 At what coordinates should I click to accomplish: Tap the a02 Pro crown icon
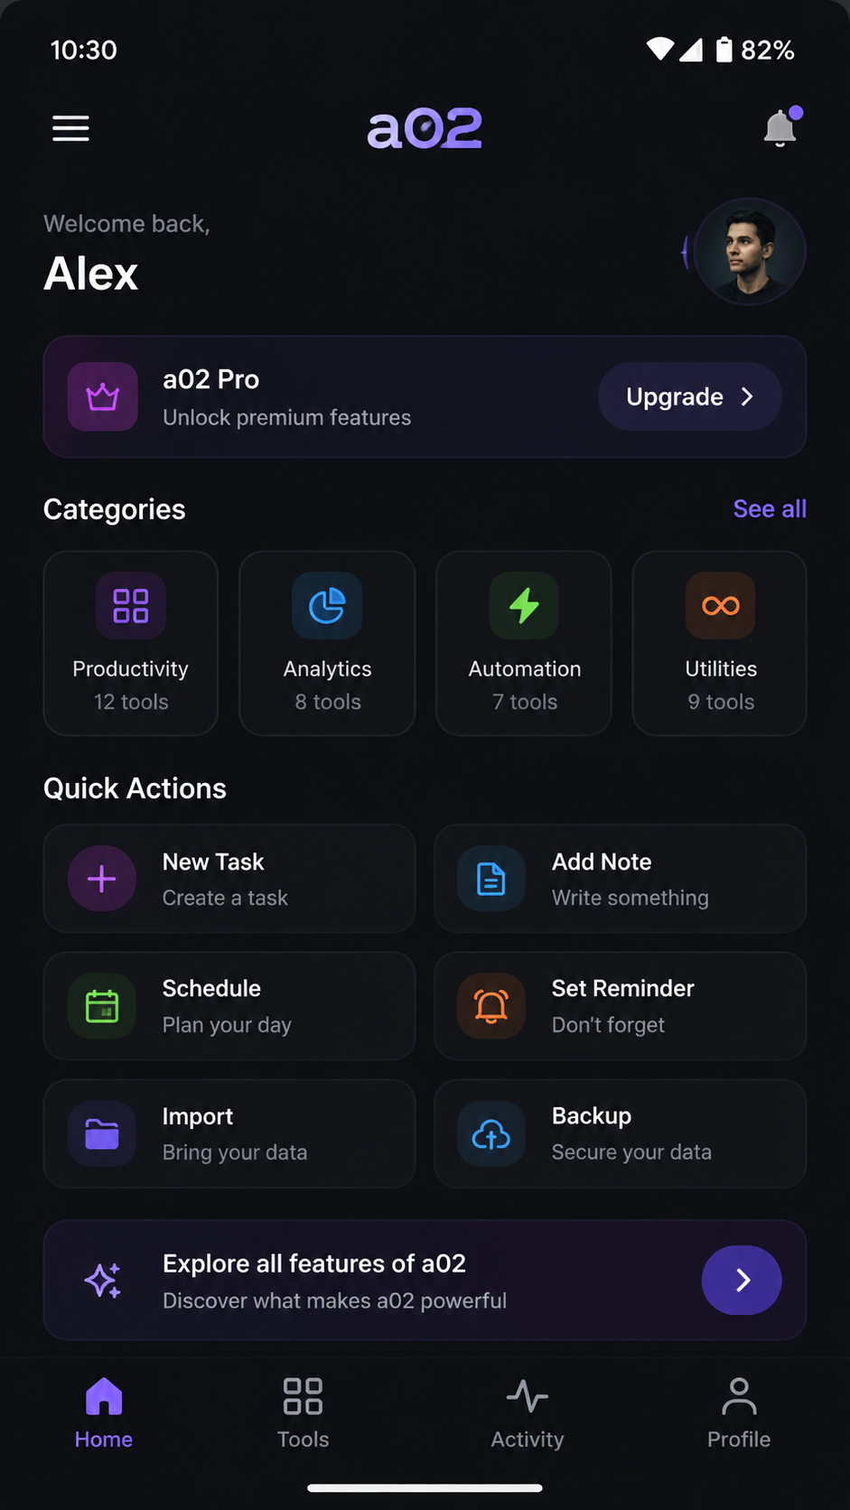pos(103,396)
